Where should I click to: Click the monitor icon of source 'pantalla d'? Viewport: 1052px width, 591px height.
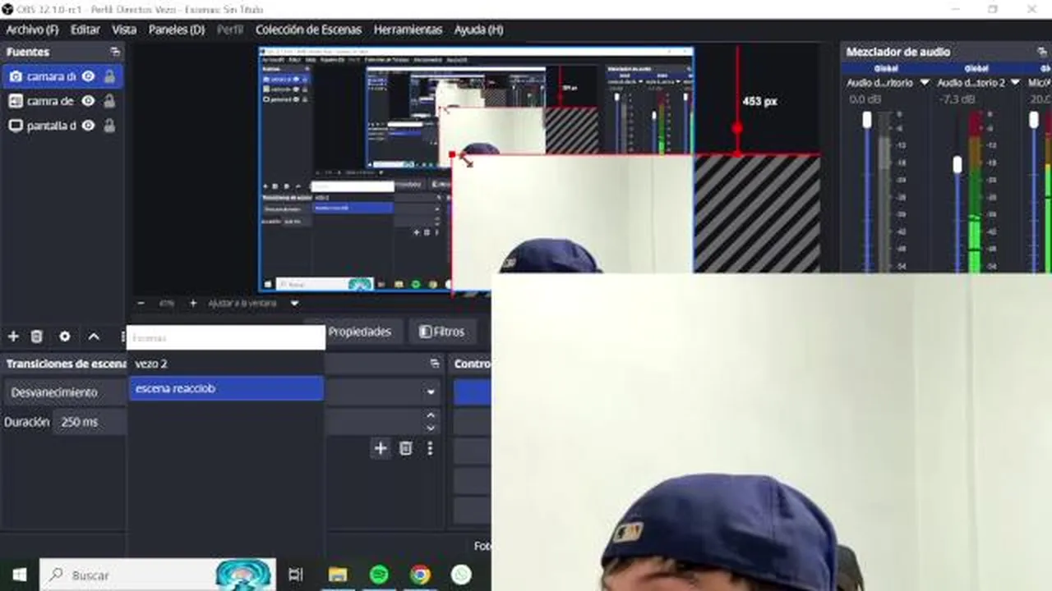16,126
